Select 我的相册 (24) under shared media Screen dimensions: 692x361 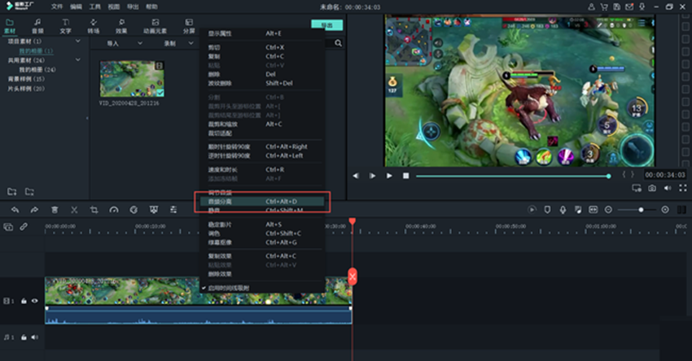click(x=37, y=70)
